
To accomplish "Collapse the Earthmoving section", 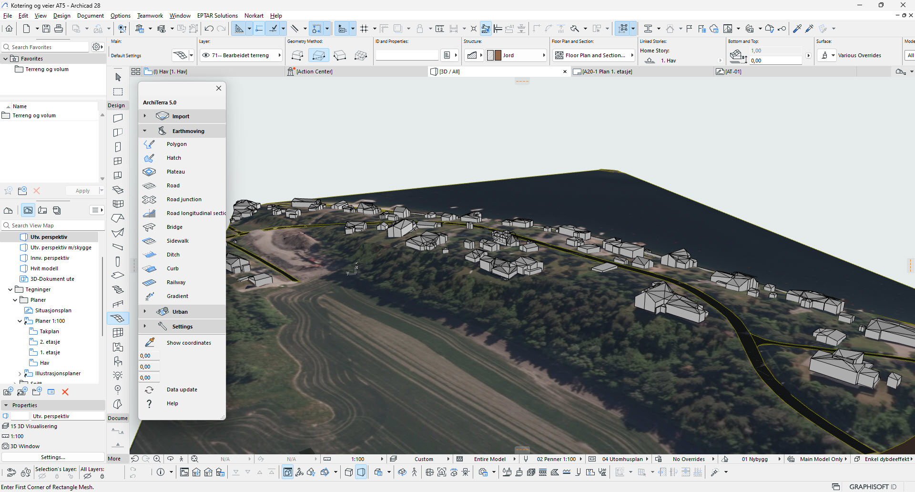I will (x=145, y=130).
